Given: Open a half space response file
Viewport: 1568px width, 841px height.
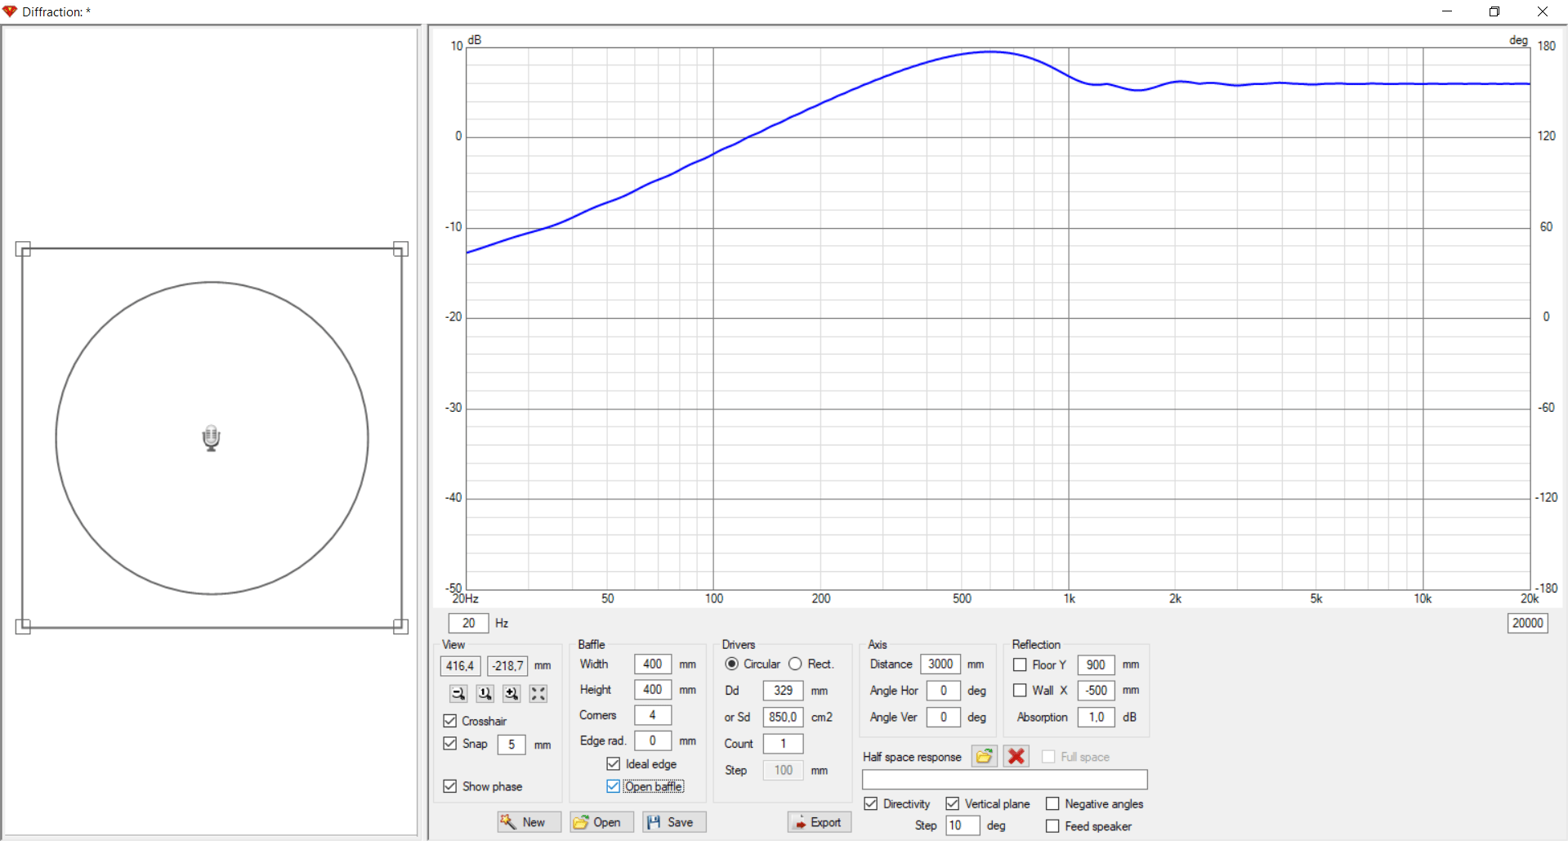Looking at the screenshot, I should tap(984, 756).
